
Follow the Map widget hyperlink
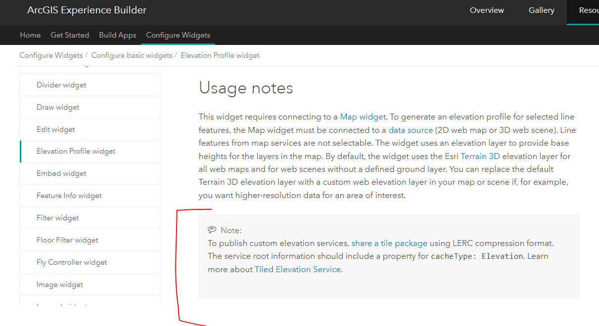tap(363, 117)
